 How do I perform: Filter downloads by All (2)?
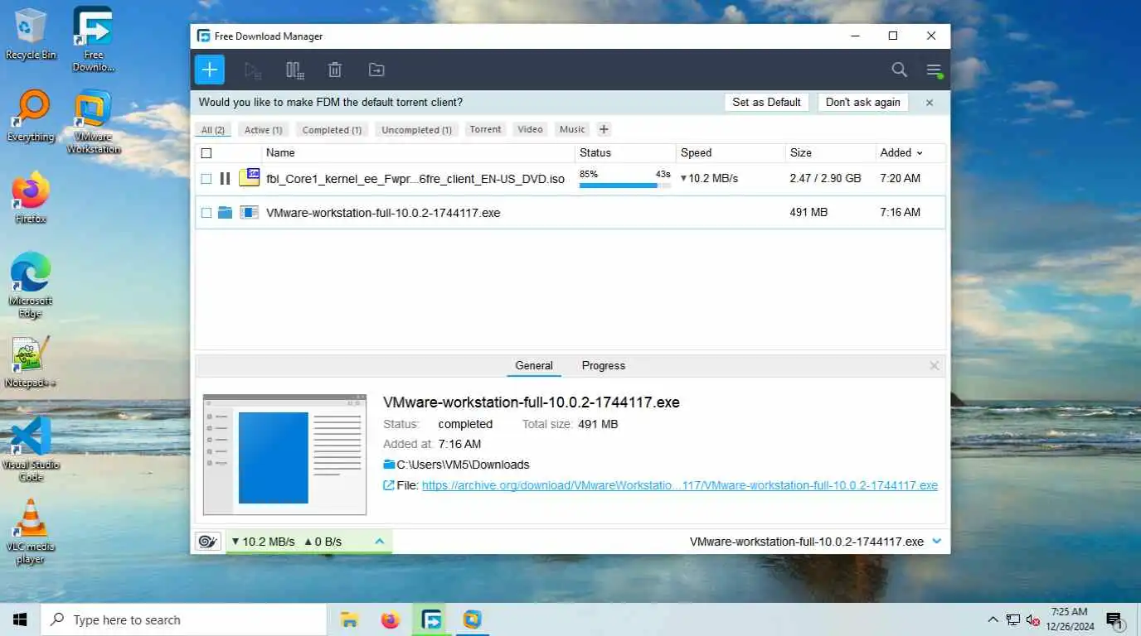tap(213, 130)
